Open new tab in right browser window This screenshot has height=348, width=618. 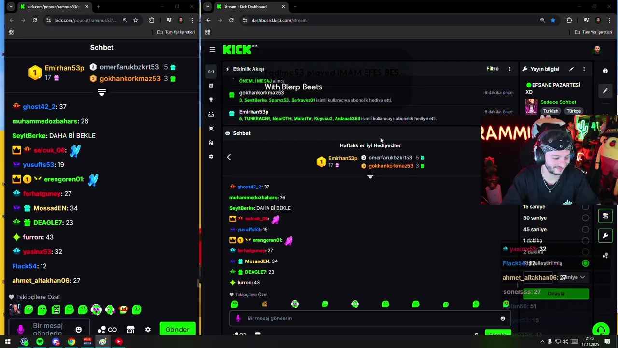[x=295, y=7]
